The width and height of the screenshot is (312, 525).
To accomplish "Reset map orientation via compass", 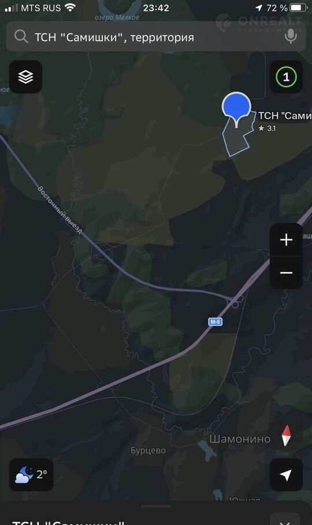I will [x=286, y=436].
